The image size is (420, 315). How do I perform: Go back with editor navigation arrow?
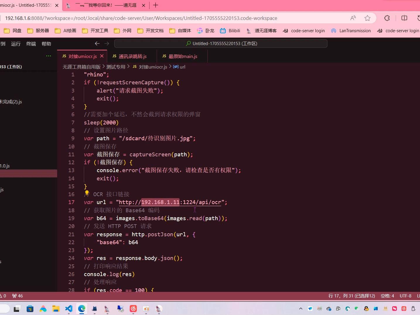click(x=97, y=43)
